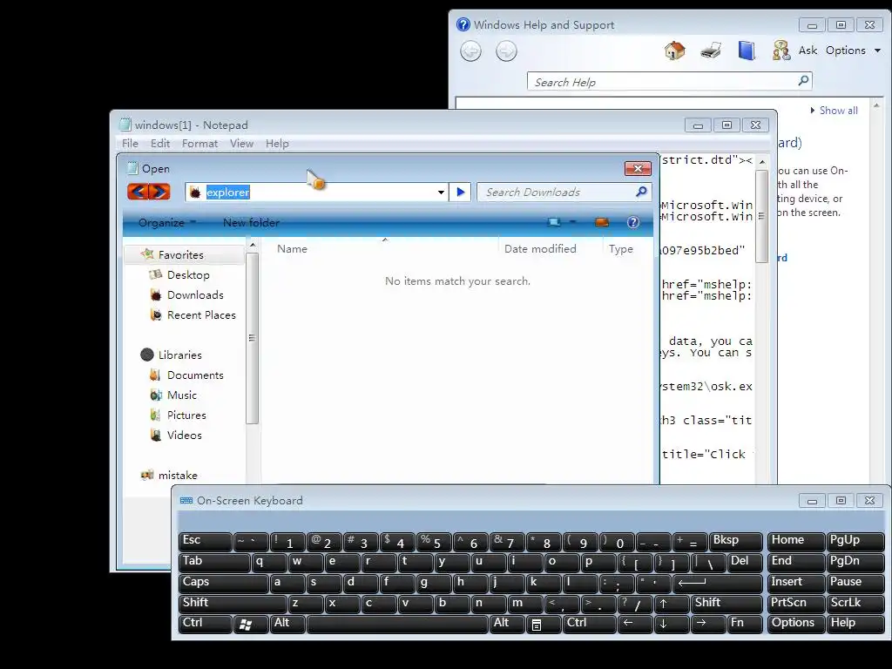Toggle left Ctrl key on On-Screen Keyboard
Screen dimensions: 892x669
[x=205, y=624]
